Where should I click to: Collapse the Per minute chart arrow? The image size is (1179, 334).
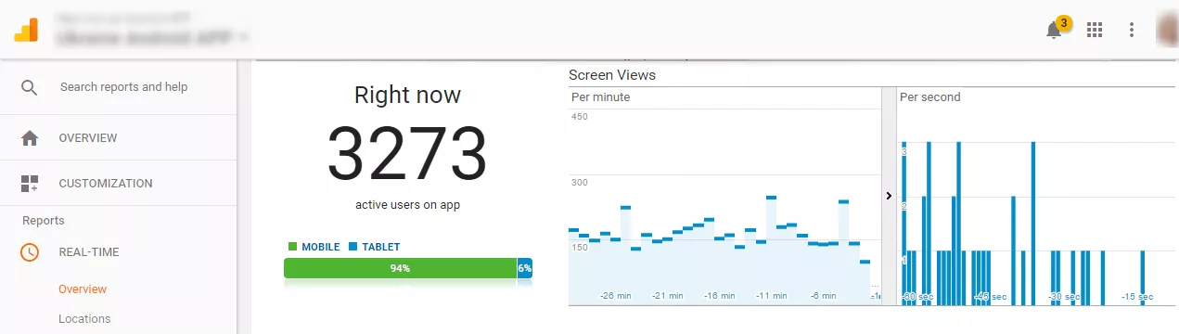[889, 196]
